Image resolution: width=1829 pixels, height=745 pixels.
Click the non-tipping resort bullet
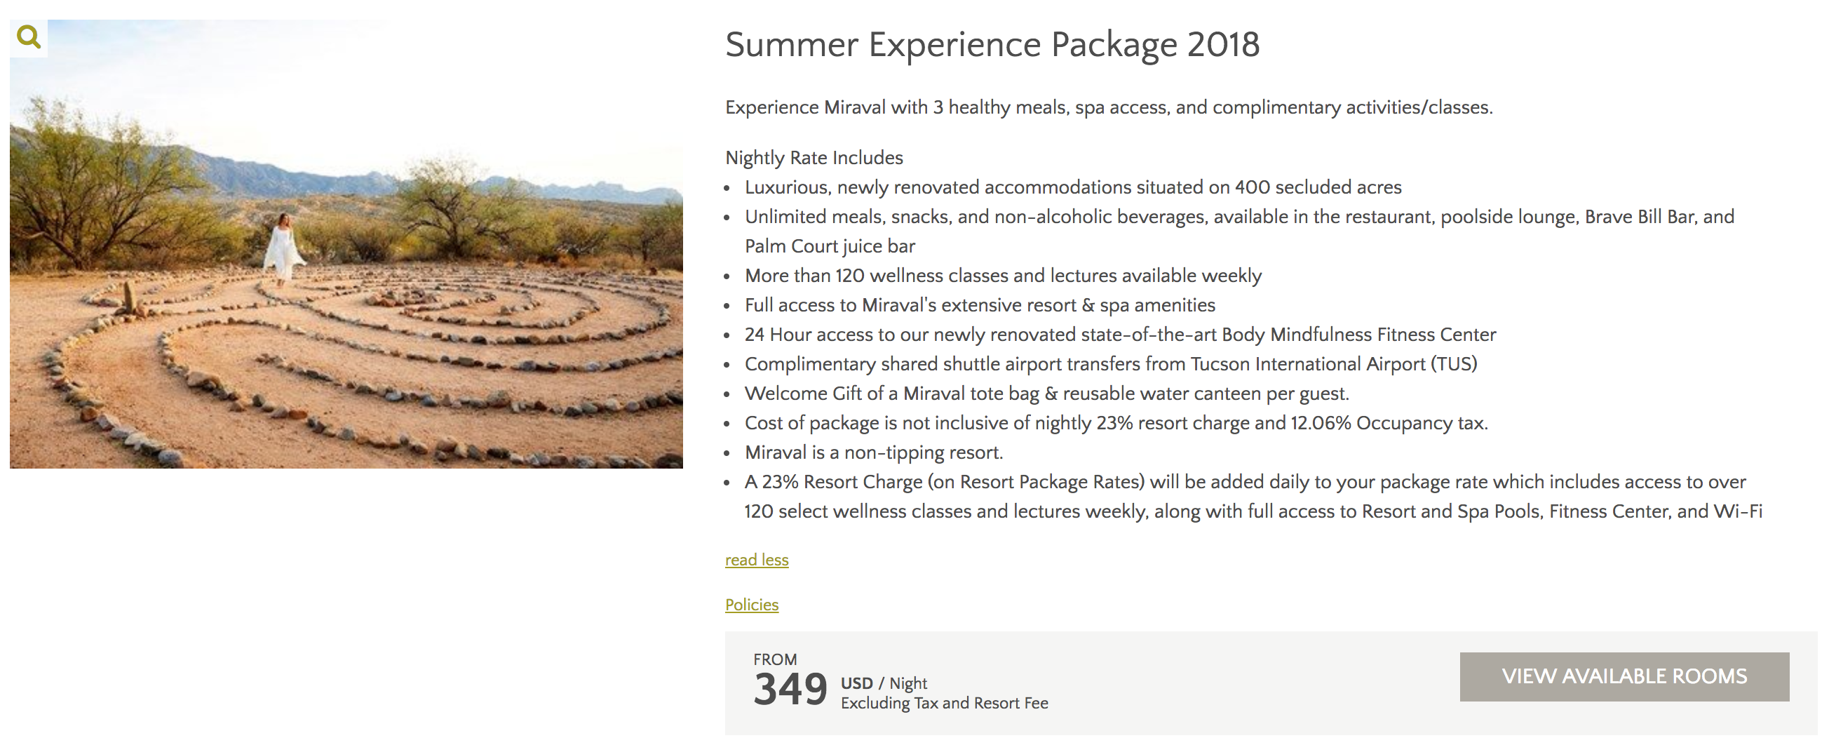click(x=873, y=452)
